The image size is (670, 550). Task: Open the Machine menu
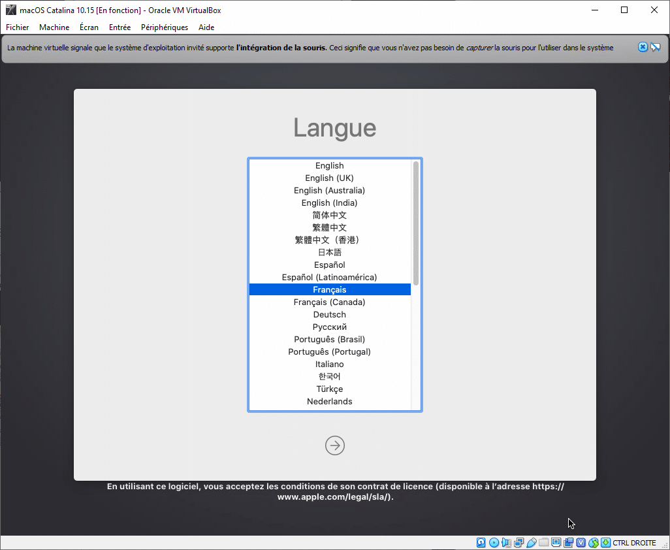(54, 27)
